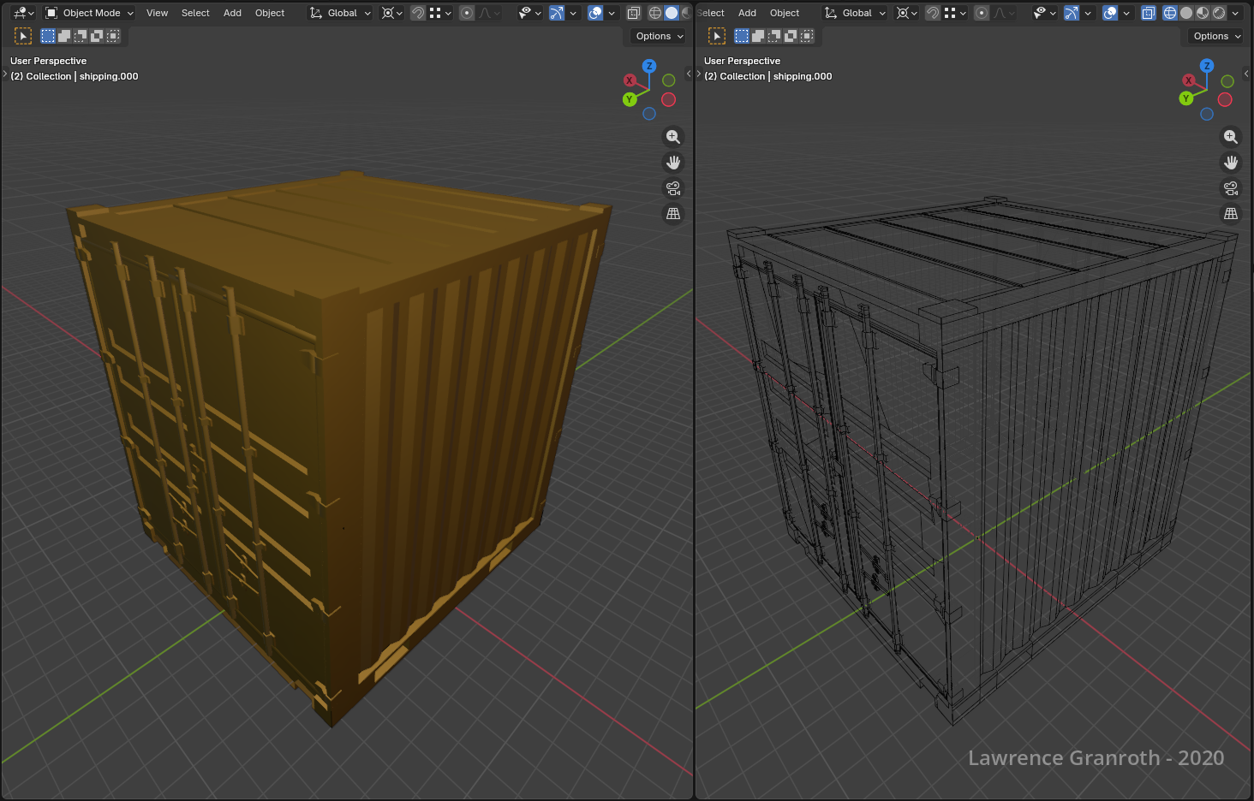Viewport: 1254px width, 801px height.
Task: Open the Object Mode dropdown
Action: click(90, 13)
